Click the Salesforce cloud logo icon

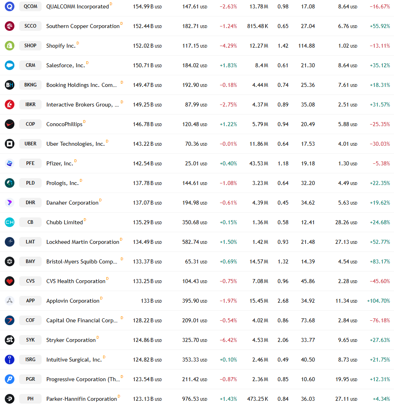(x=10, y=65)
